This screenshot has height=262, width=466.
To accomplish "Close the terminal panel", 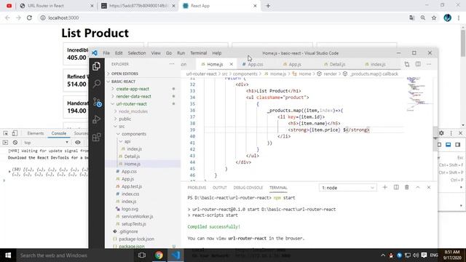I will pos(429,188).
